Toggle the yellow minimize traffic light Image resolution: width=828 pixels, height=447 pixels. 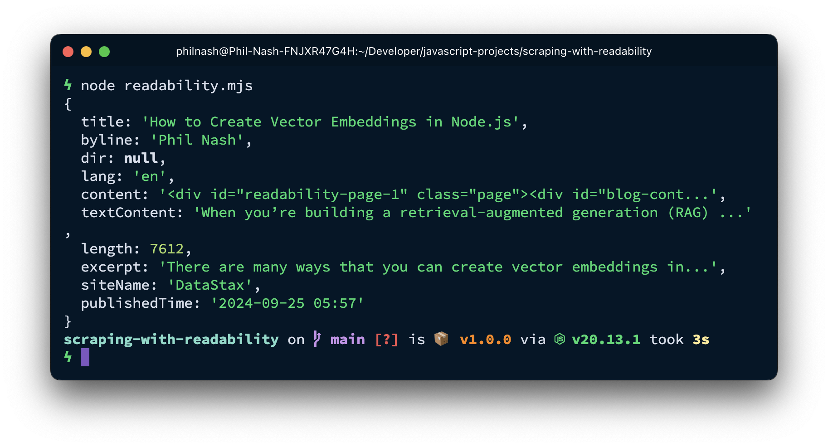coord(86,51)
